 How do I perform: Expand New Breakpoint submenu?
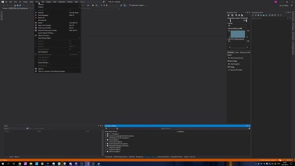[57, 52]
